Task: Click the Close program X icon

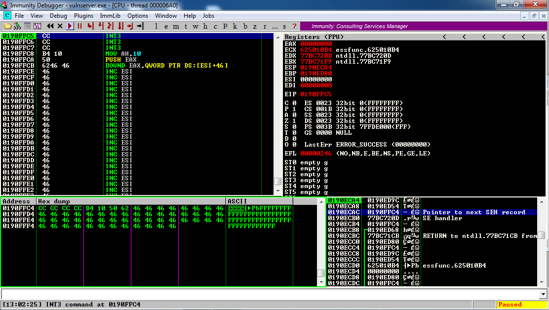Action: pyautogui.click(x=60, y=26)
